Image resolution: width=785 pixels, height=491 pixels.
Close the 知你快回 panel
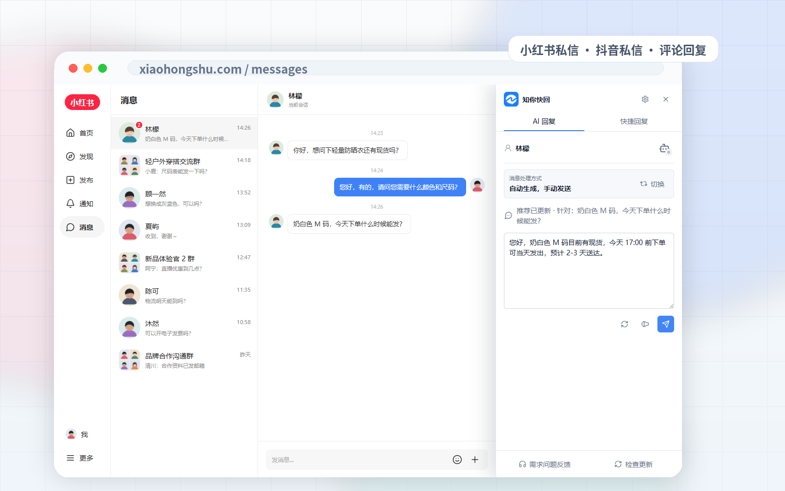(666, 99)
